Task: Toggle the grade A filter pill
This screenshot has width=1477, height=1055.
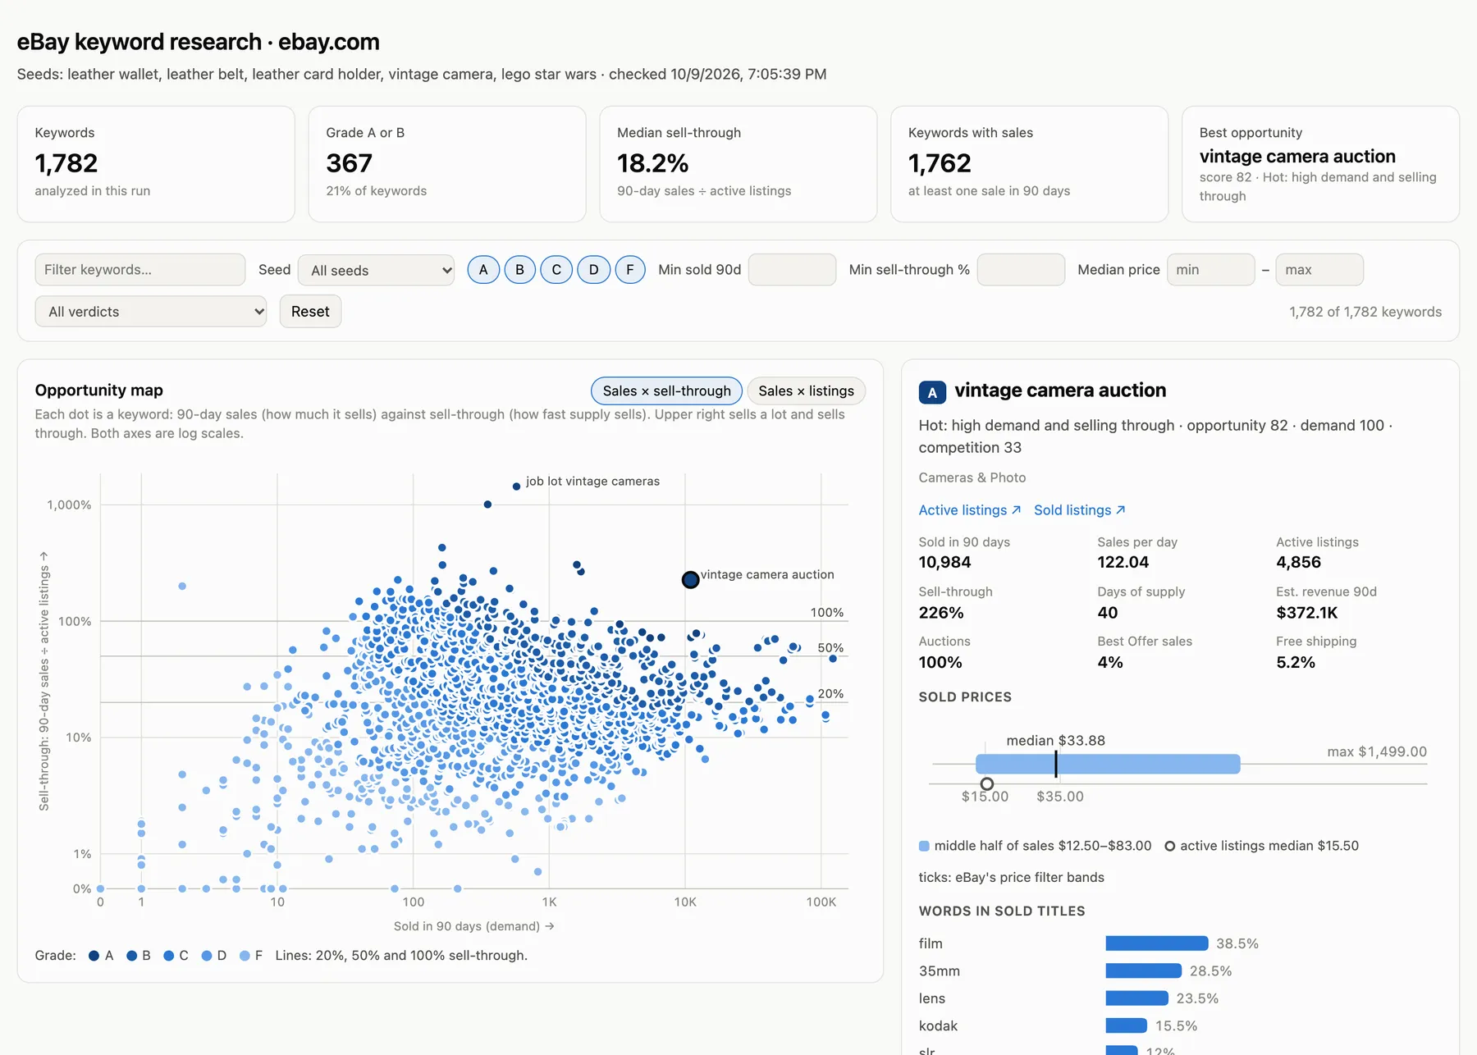Action: click(483, 270)
